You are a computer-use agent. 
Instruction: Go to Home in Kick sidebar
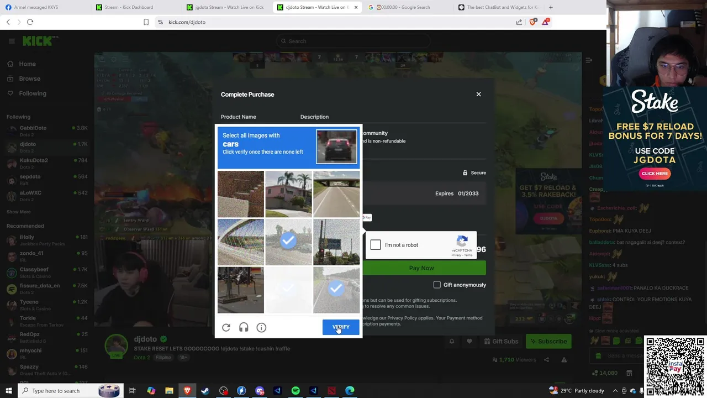pos(27,64)
